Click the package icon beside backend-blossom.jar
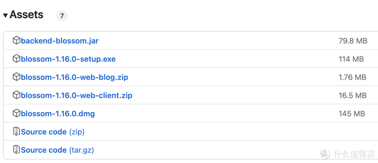This screenshot has height=163, width=378. point(16,41)
